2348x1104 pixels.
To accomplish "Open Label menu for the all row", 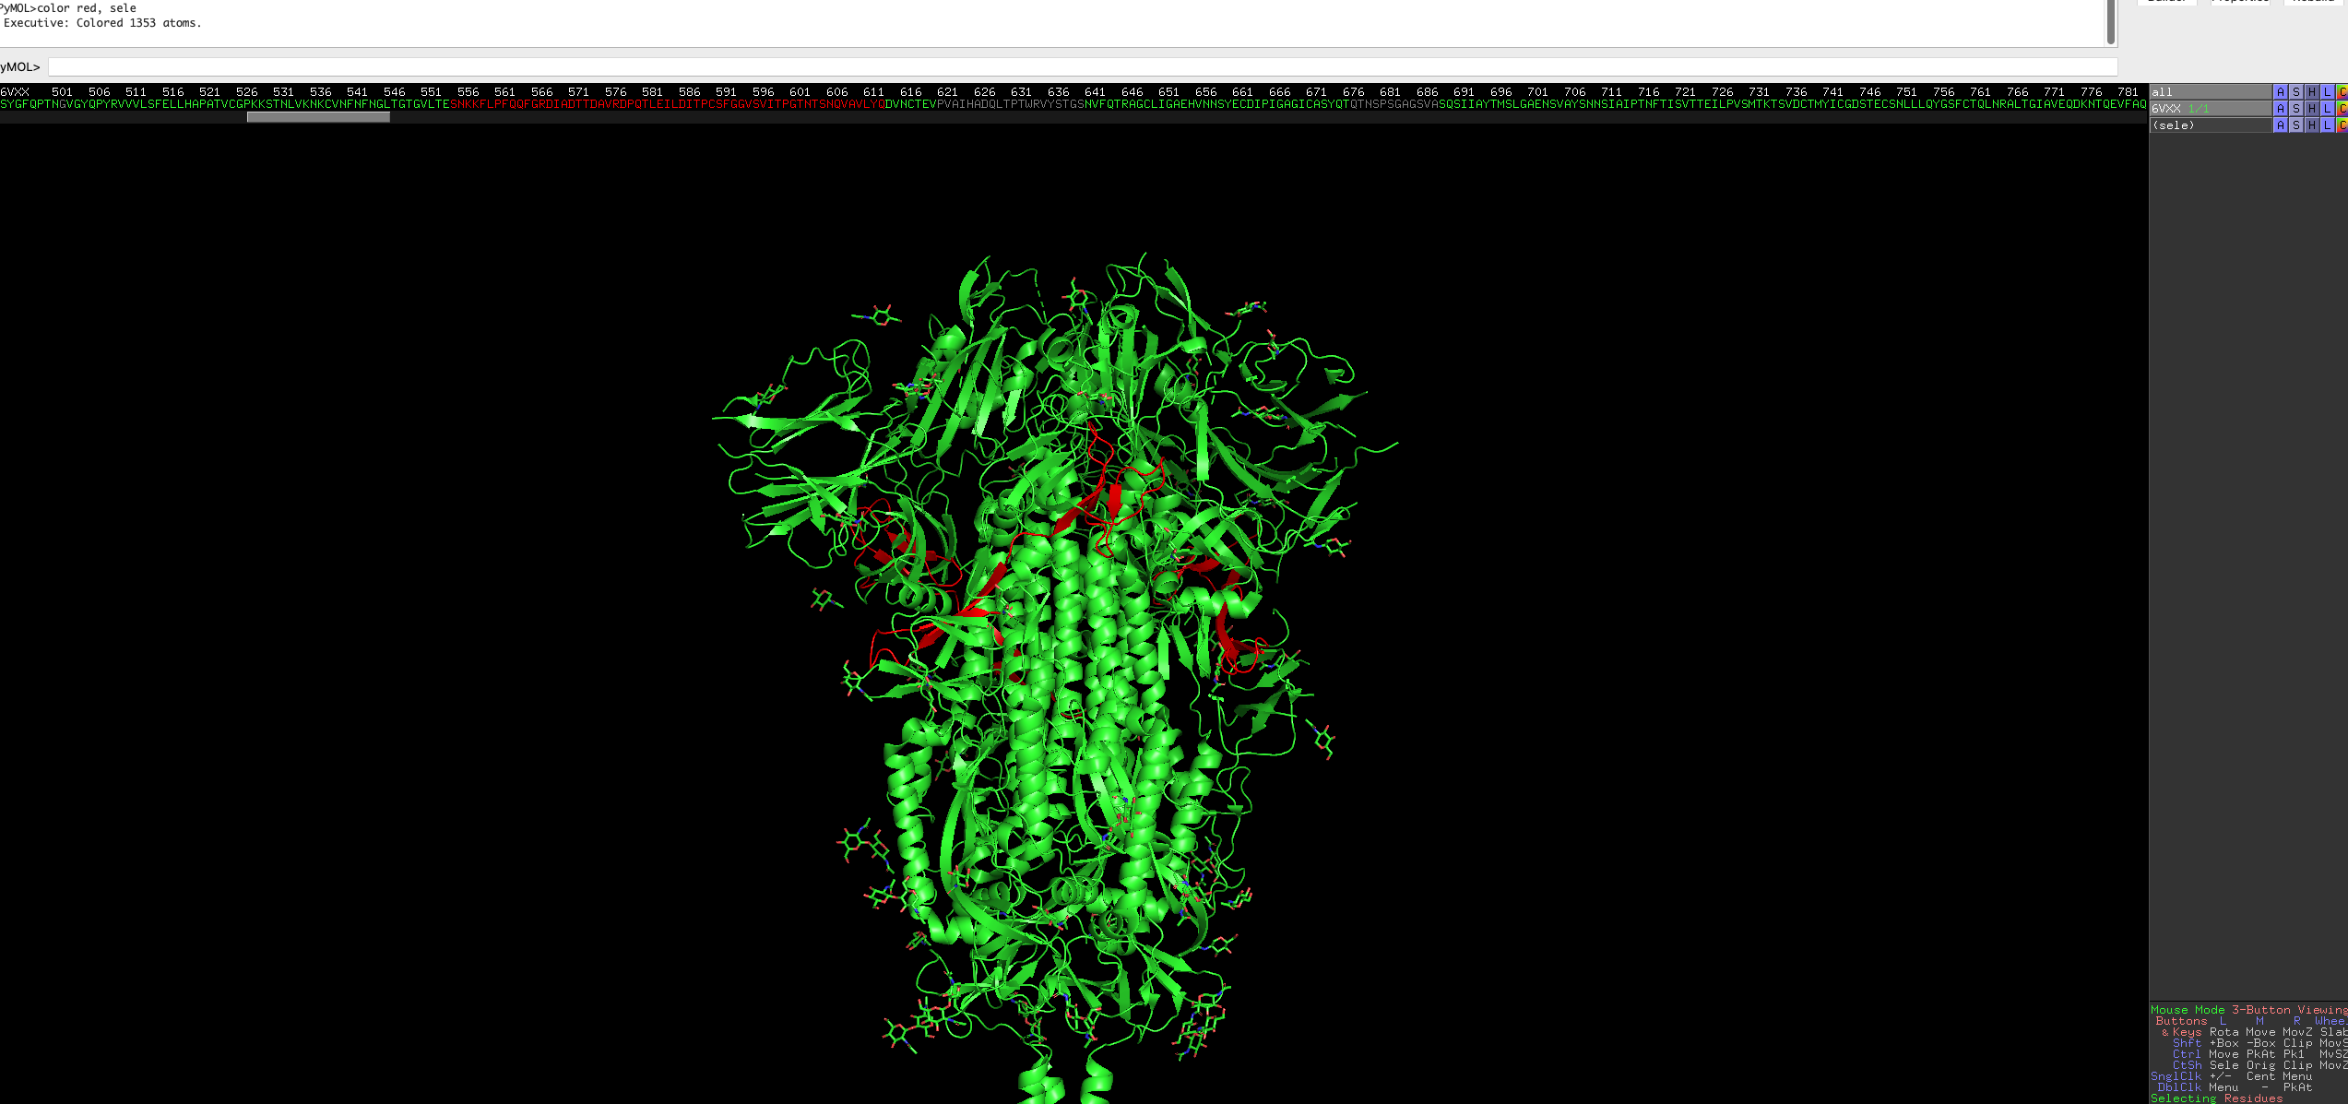I will pyautogui.click(x=2327, y=92).
